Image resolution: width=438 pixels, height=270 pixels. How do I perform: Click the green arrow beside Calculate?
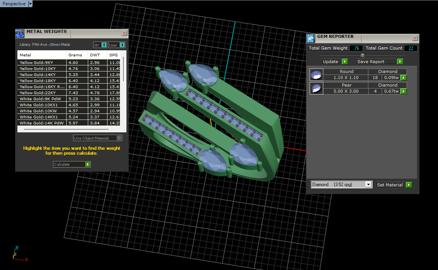(x=88, y=164)
